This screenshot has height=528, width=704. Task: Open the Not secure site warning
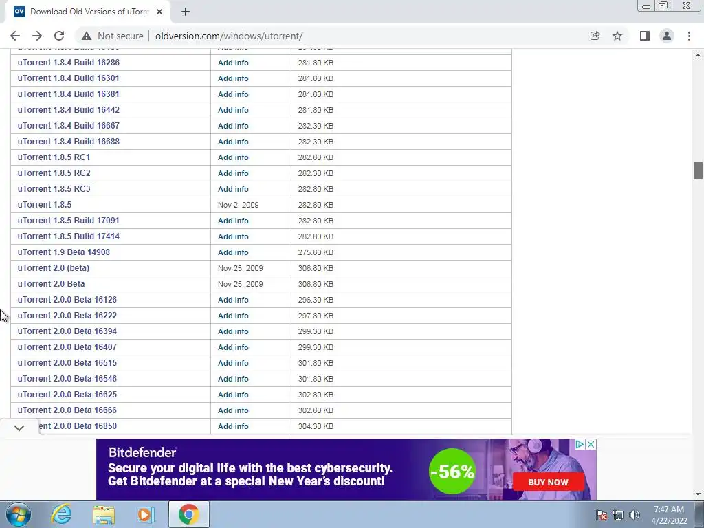[x=113, y=36]
